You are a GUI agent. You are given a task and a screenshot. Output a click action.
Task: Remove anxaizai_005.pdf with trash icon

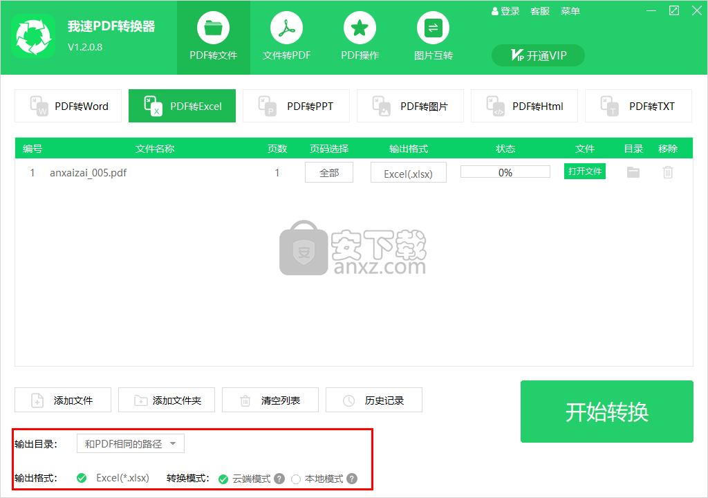coord(668,172)
